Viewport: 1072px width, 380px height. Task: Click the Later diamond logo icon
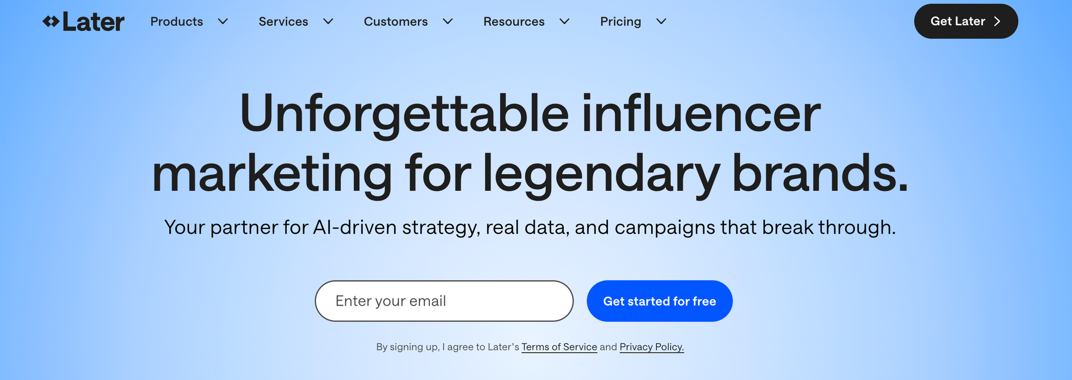click(x=51, y=21)
